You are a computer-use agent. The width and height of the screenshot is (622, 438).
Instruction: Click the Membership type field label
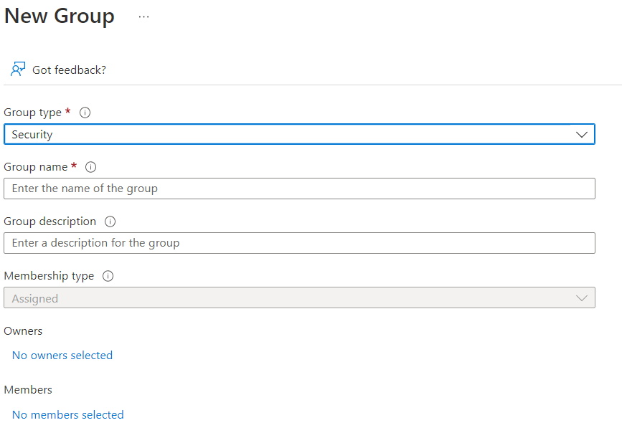click(49, 276)
